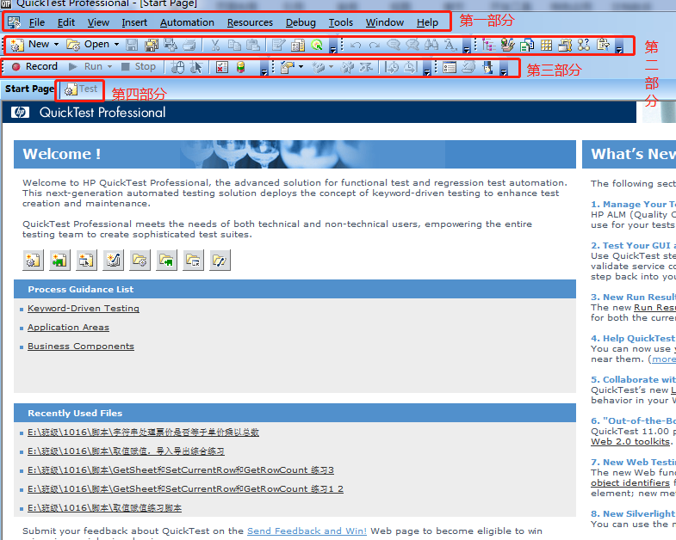This screenshot has width=676, height=540.
Task: Click the Comment speech bubble icon
Action: (x=394, y=45)
